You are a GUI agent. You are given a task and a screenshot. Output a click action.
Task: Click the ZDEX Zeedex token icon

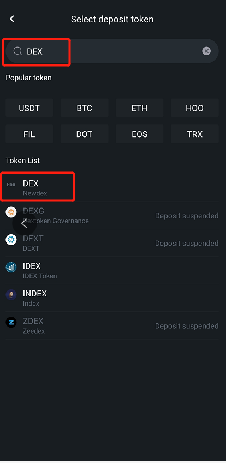[x=11, y=322]
